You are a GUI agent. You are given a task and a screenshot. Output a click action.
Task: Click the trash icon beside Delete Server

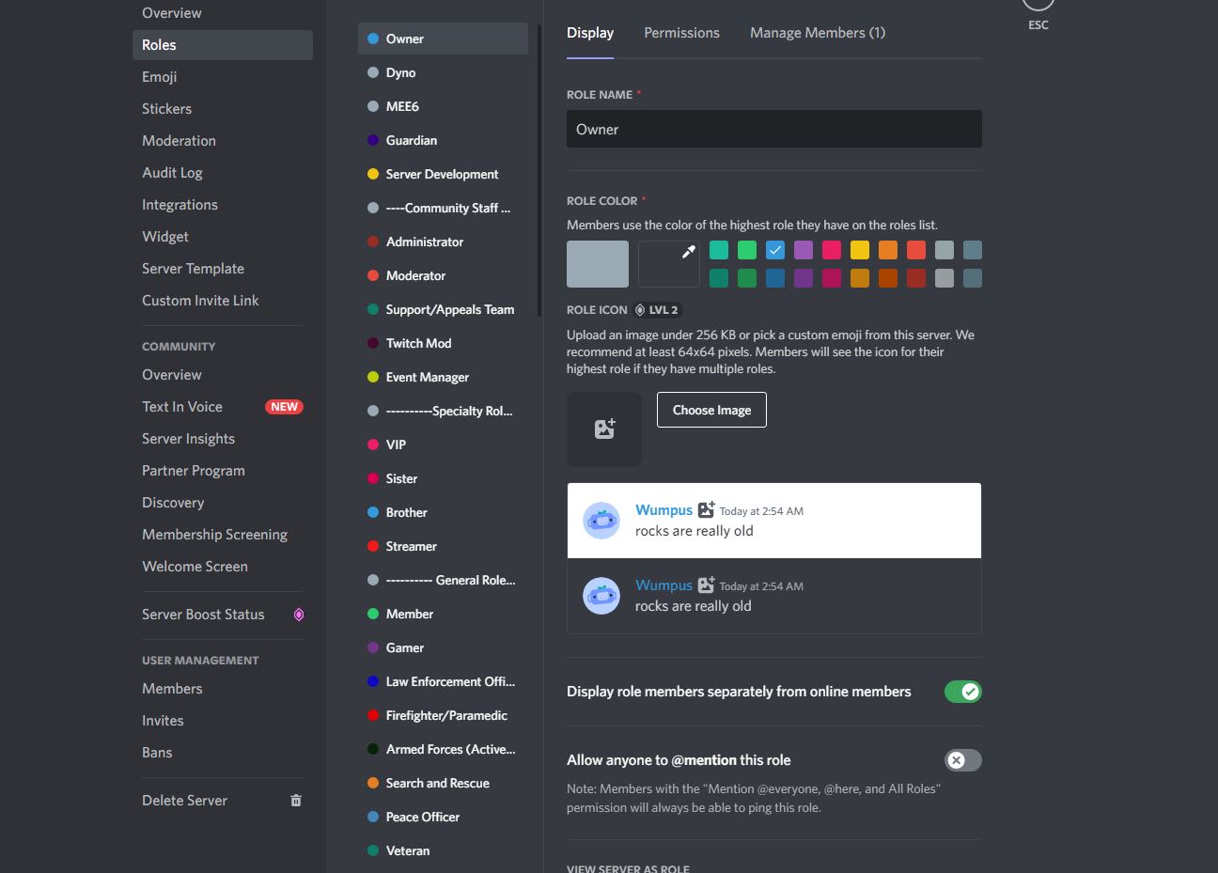pyautogui.click(x=296, y=800)
